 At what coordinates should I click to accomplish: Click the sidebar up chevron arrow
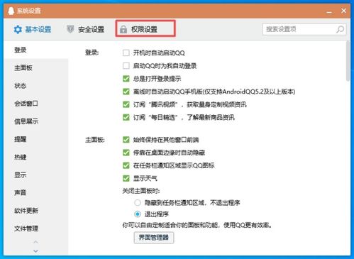coord(35,242)
